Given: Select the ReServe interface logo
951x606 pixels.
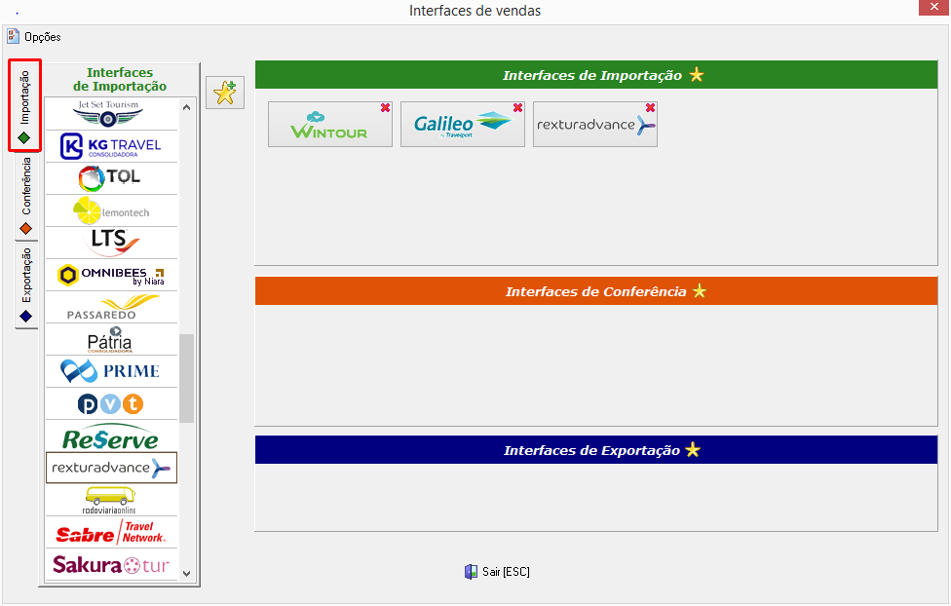Looking at the screenshot, I should tap(112, 436).
